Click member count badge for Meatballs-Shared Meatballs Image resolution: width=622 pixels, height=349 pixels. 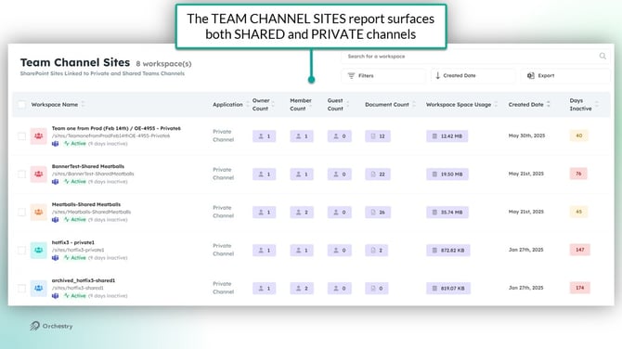click(302, 213)
